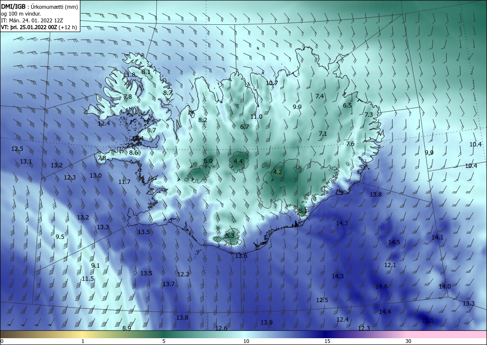The height and width of the screenshot is (345, 487).
Task: Select the '30' label on the color scale
Action: (409, 342)
